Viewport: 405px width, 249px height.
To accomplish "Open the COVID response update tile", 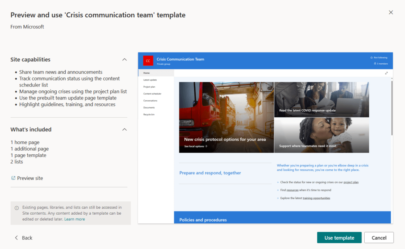I will tap(322, 99).
